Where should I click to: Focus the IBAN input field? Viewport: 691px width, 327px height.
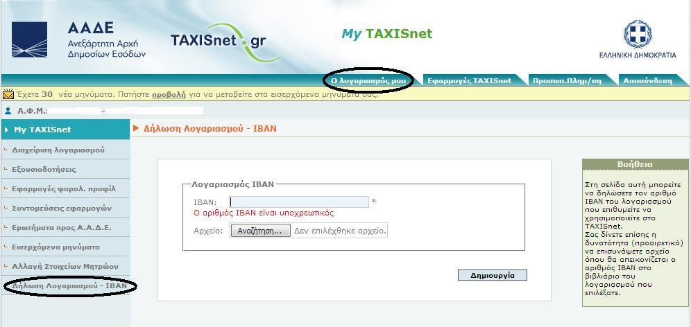[x=299, y=202]
